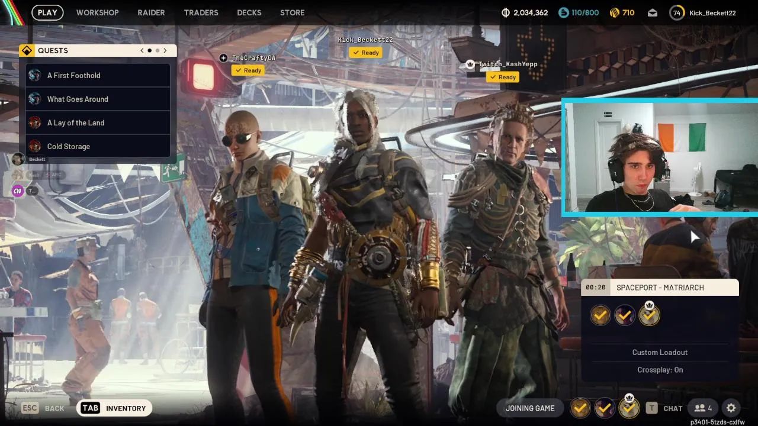The height and width of the screenshot is (426, 758).
Task: Go to the TRADERS tab
Action: click(201, 12)
